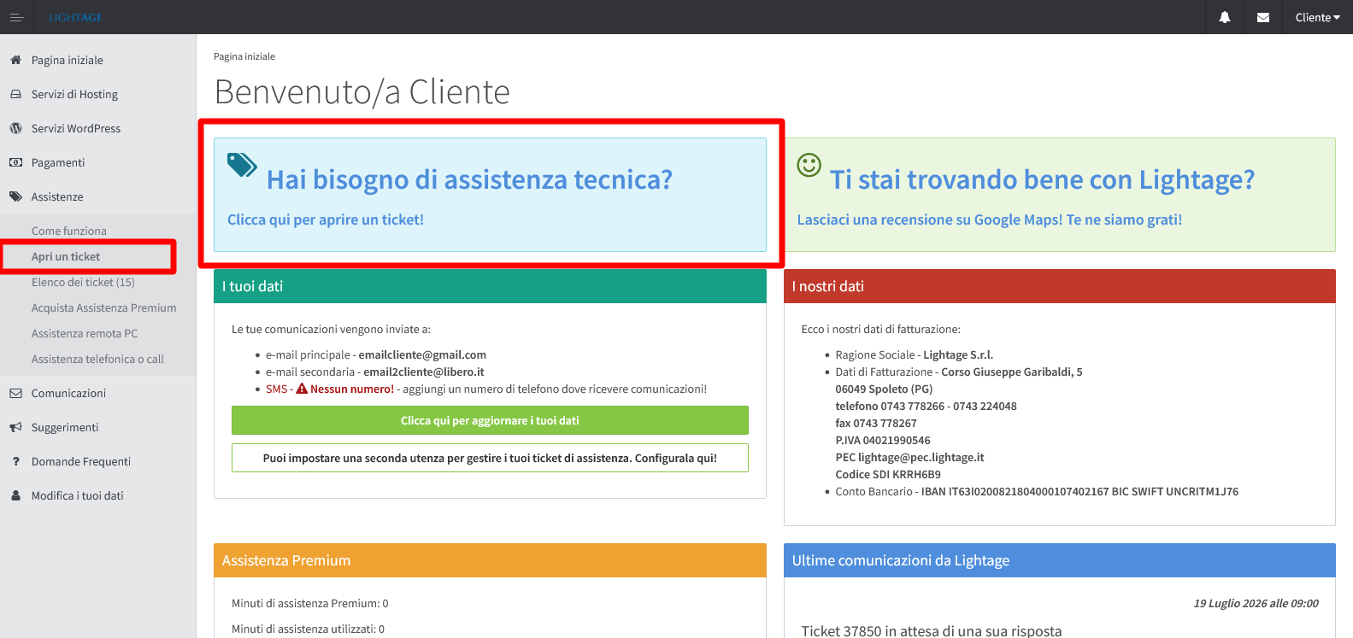Viewport: 1353px width, 638px height.
Task: Click the money icon next to Pagamenti
Action: pyautogui.click(x=15, y=162)
